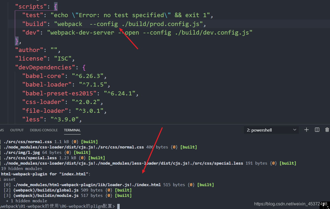The width and height of the screenshot is (330, 209).
Task: Split the terminal panel
Action: point(317,130)
